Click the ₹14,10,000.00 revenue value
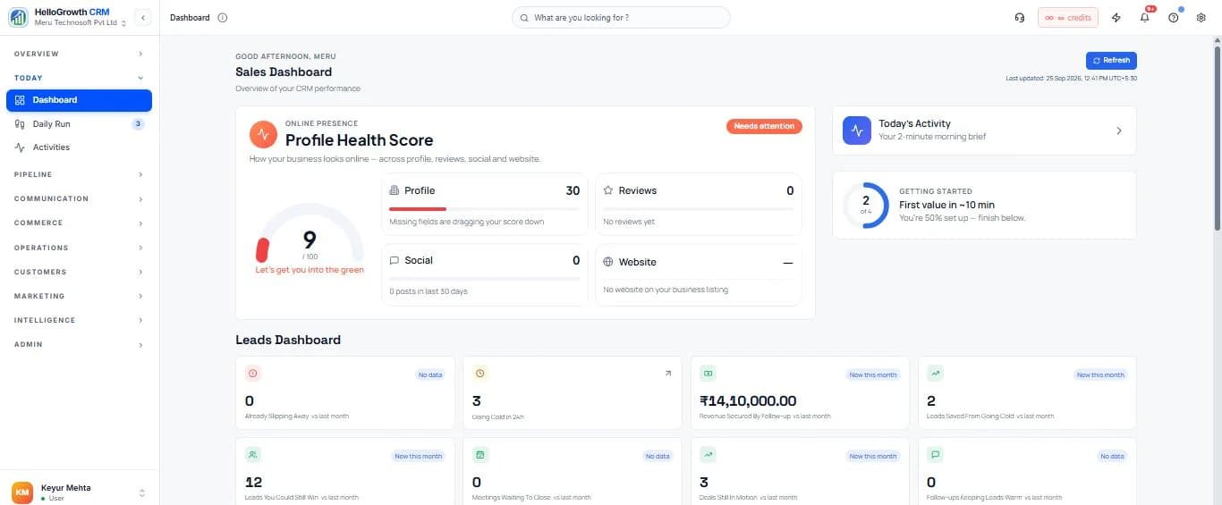The height and width of the screenshot is (505, 1222). (748, 401)
